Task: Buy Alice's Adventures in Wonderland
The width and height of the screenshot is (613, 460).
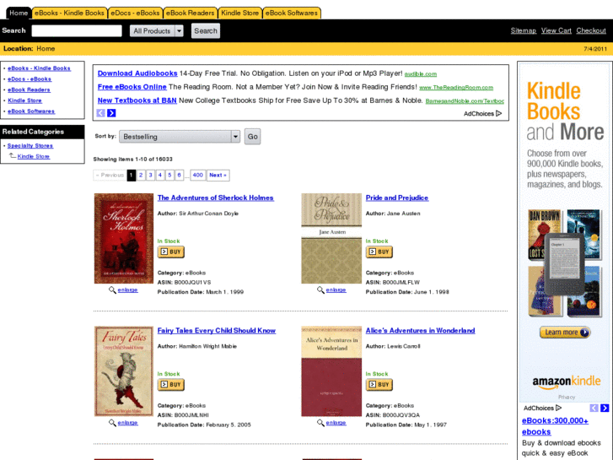Action: [x=379, y=384]
